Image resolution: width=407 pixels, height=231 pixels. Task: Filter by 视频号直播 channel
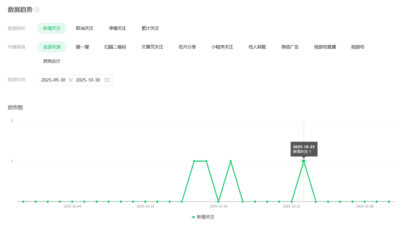325,47
